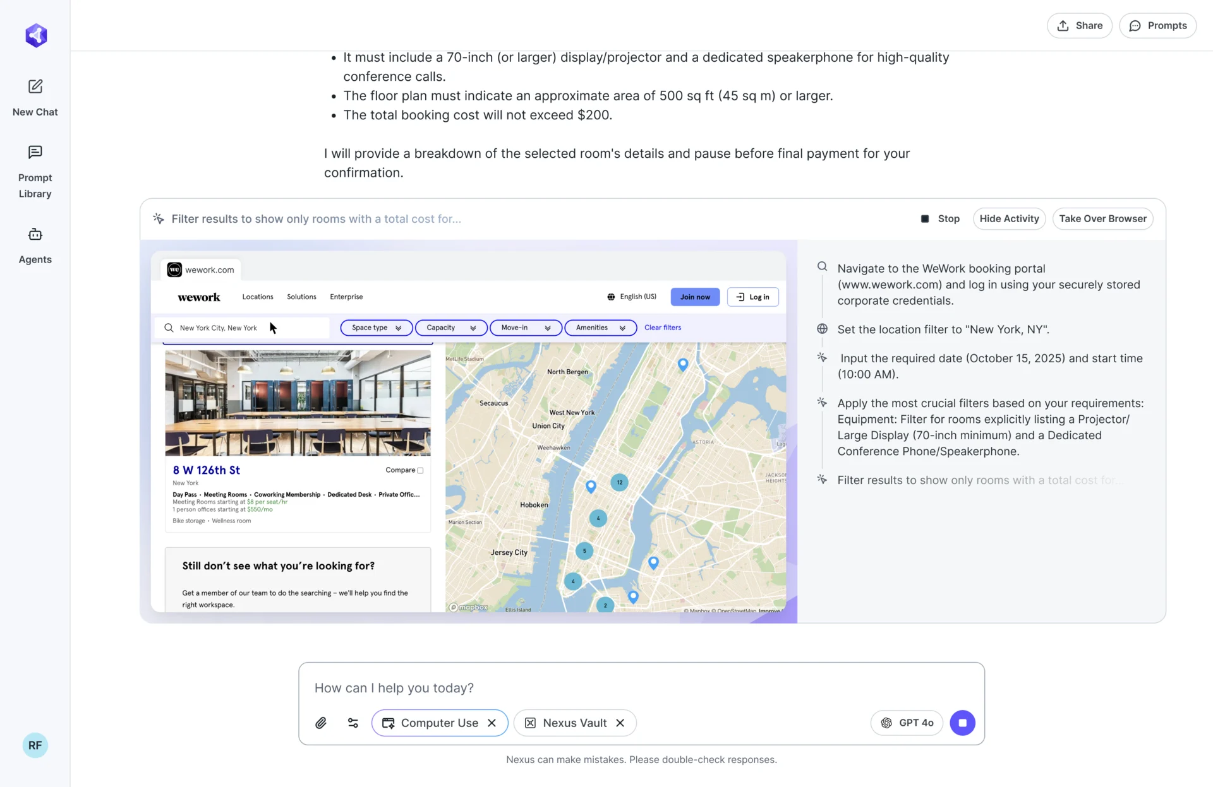Click the Join now button
The height and width of the screenshot is (787, 1213).
point(695,297)
